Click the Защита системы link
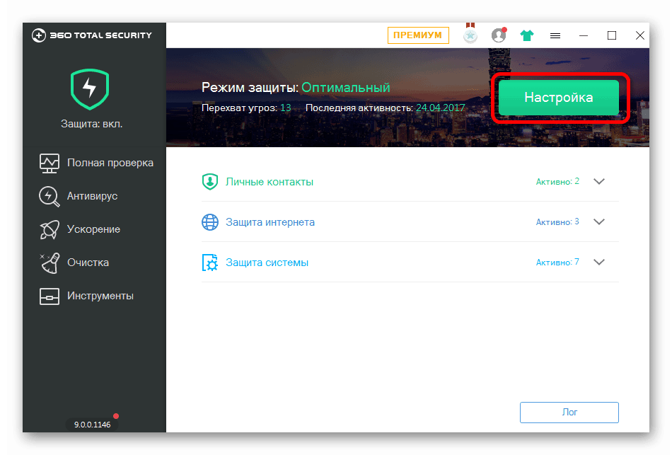 pos(267,263)
